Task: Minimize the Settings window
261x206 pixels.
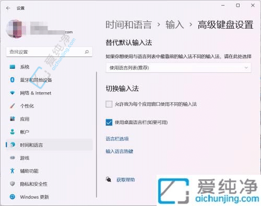Action: click(x=223, y=6)
